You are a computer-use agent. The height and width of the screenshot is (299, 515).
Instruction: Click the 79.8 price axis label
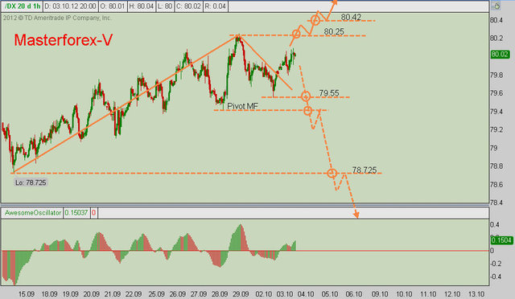click(496, 76)
